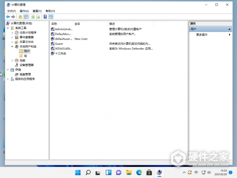Toggle the show/hide action pane icon

[x=51, y=17]
